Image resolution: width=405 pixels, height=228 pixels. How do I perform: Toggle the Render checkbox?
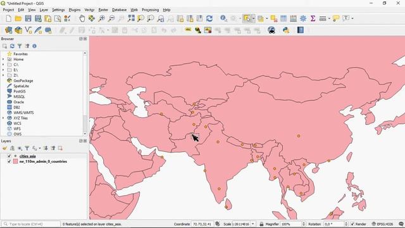pyautogui.click(x=352, y=224)
